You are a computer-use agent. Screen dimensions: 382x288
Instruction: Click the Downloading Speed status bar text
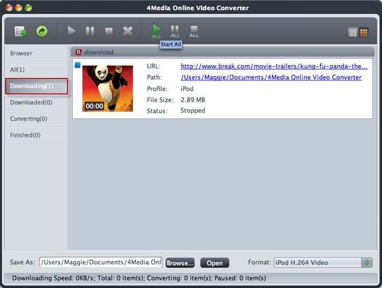pyautogui.click(x=139, y=278)
